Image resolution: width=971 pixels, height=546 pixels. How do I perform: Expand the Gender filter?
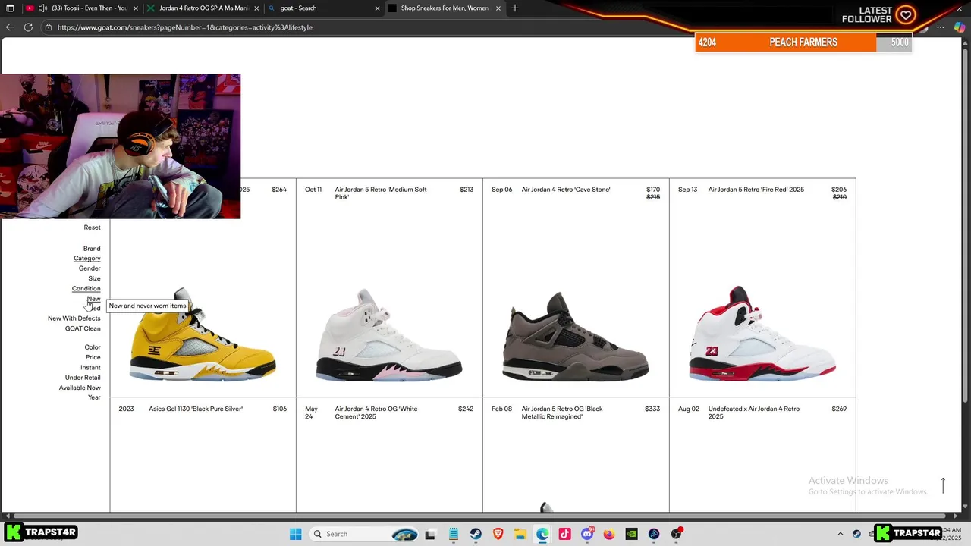90,268
